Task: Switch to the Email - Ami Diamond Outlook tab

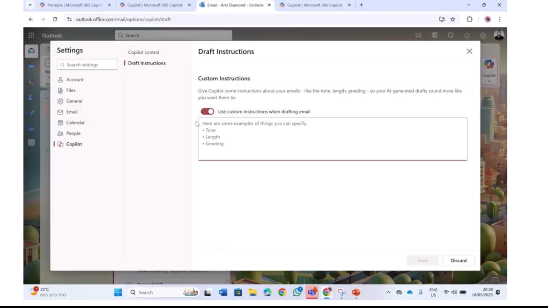Action: pos(235,5)
